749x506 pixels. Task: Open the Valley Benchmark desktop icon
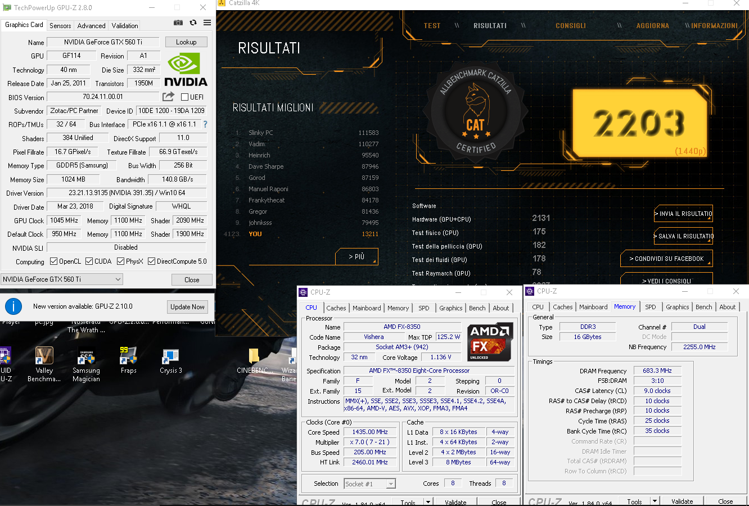point(44,364)
